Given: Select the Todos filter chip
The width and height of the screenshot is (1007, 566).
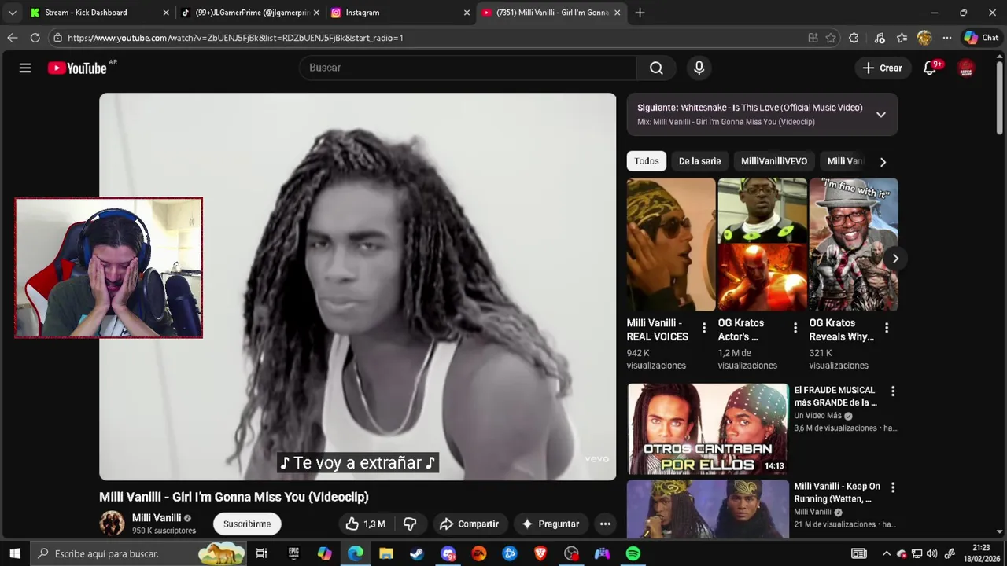Looking at the screenshot, I should (647, 161).
